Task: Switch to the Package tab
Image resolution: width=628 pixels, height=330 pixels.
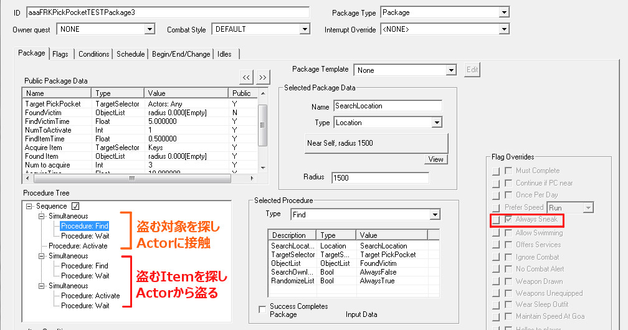Action: (32, 53)
